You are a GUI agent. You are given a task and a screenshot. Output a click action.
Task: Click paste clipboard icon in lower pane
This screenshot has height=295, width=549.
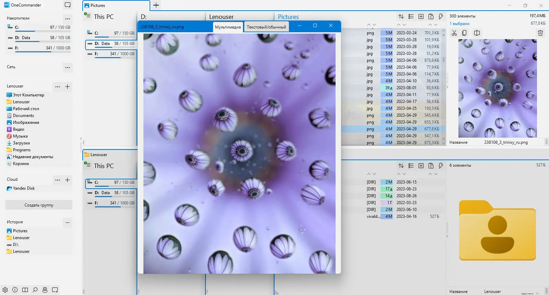pos(431,166)
